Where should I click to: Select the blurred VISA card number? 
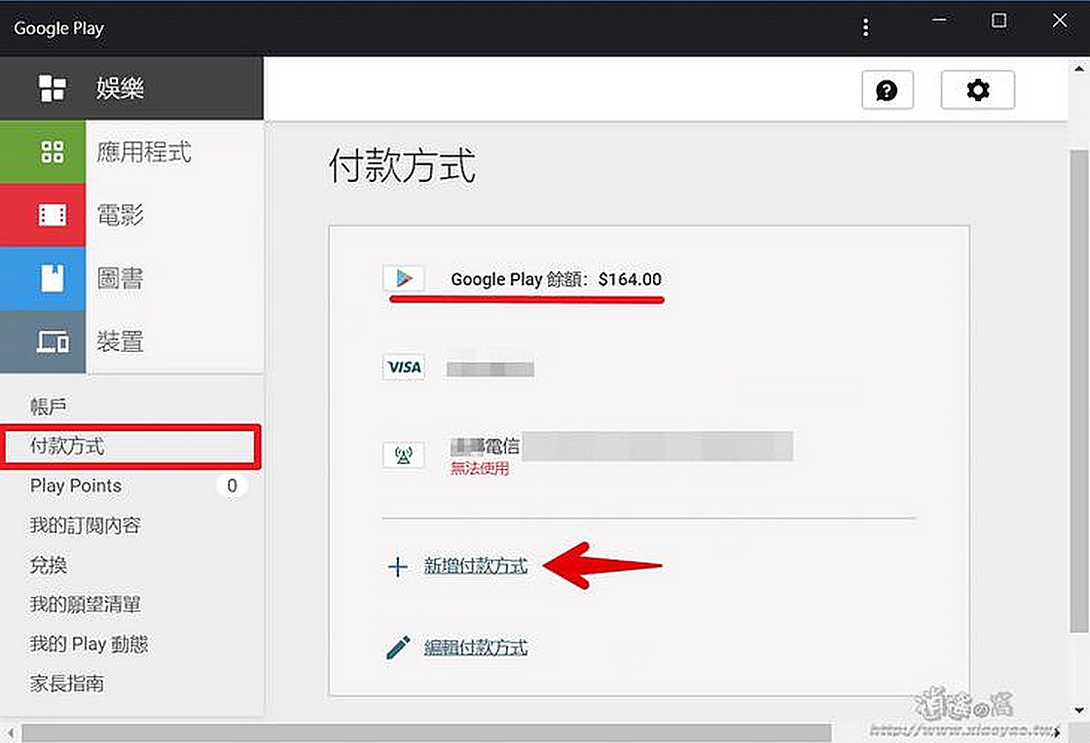(x=490, y=368)
